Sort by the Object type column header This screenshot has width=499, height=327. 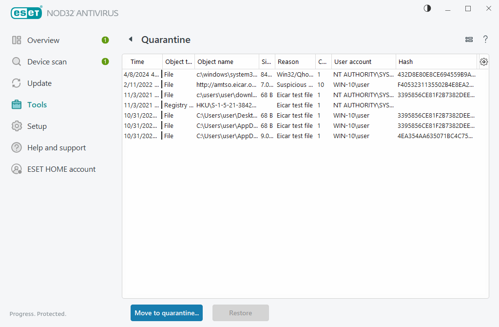coord(178,62)
